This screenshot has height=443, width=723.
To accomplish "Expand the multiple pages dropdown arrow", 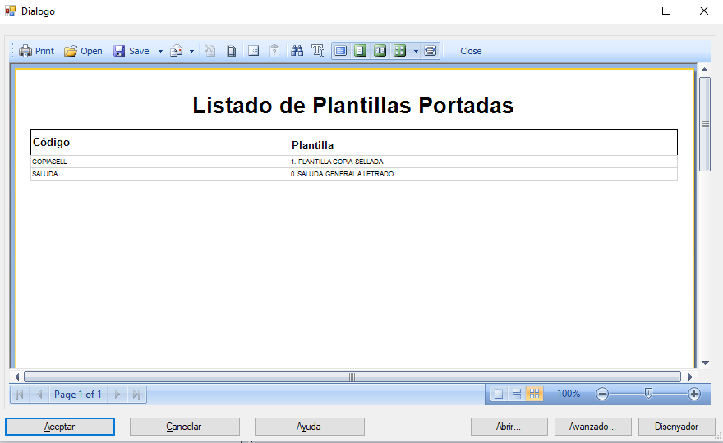I will coord(416,51).
